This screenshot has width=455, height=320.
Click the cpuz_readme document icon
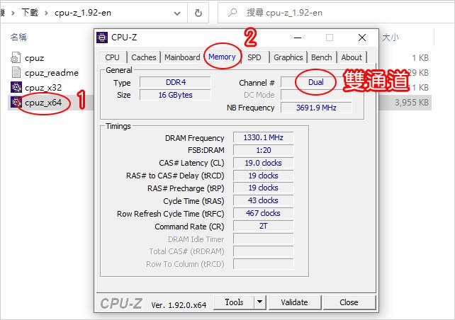point(16,72)
